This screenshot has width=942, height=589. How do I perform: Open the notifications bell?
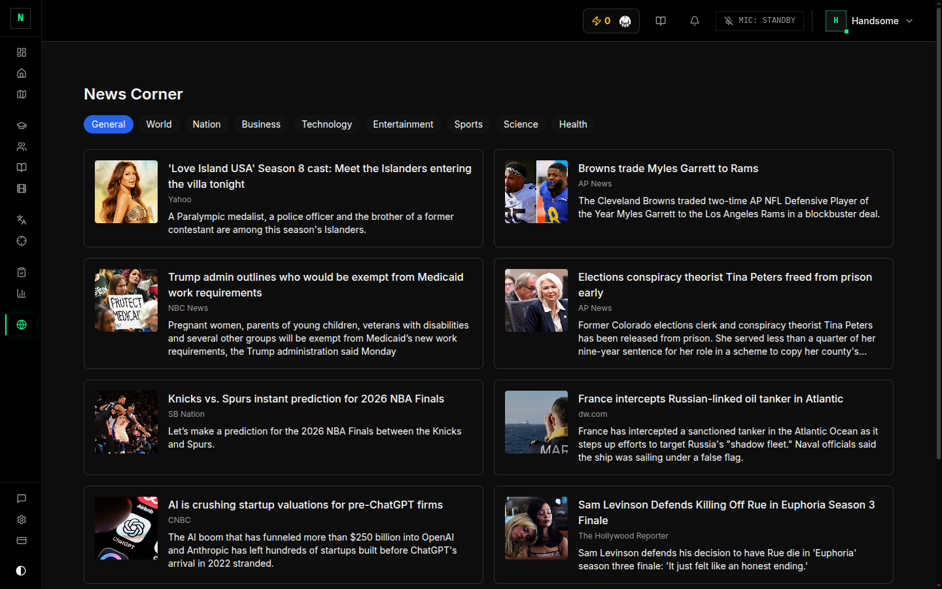(x=695, y=21)
